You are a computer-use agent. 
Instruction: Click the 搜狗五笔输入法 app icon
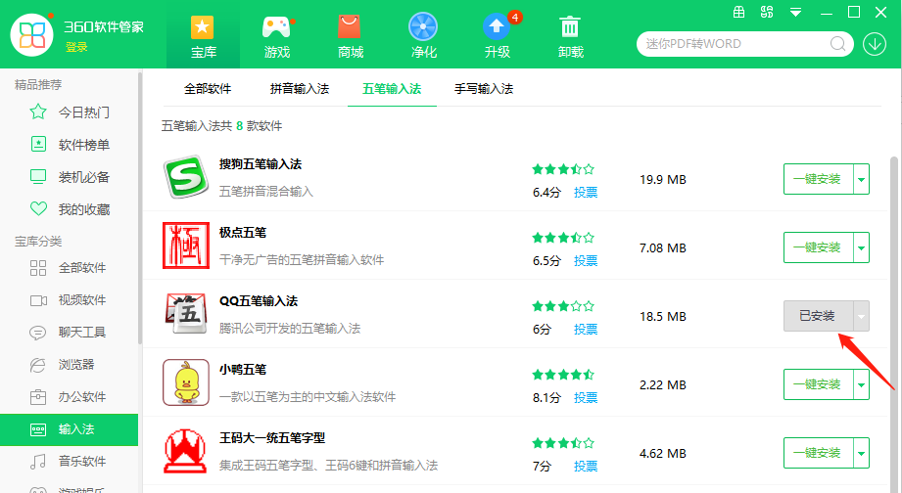click(x=185, y=177)
